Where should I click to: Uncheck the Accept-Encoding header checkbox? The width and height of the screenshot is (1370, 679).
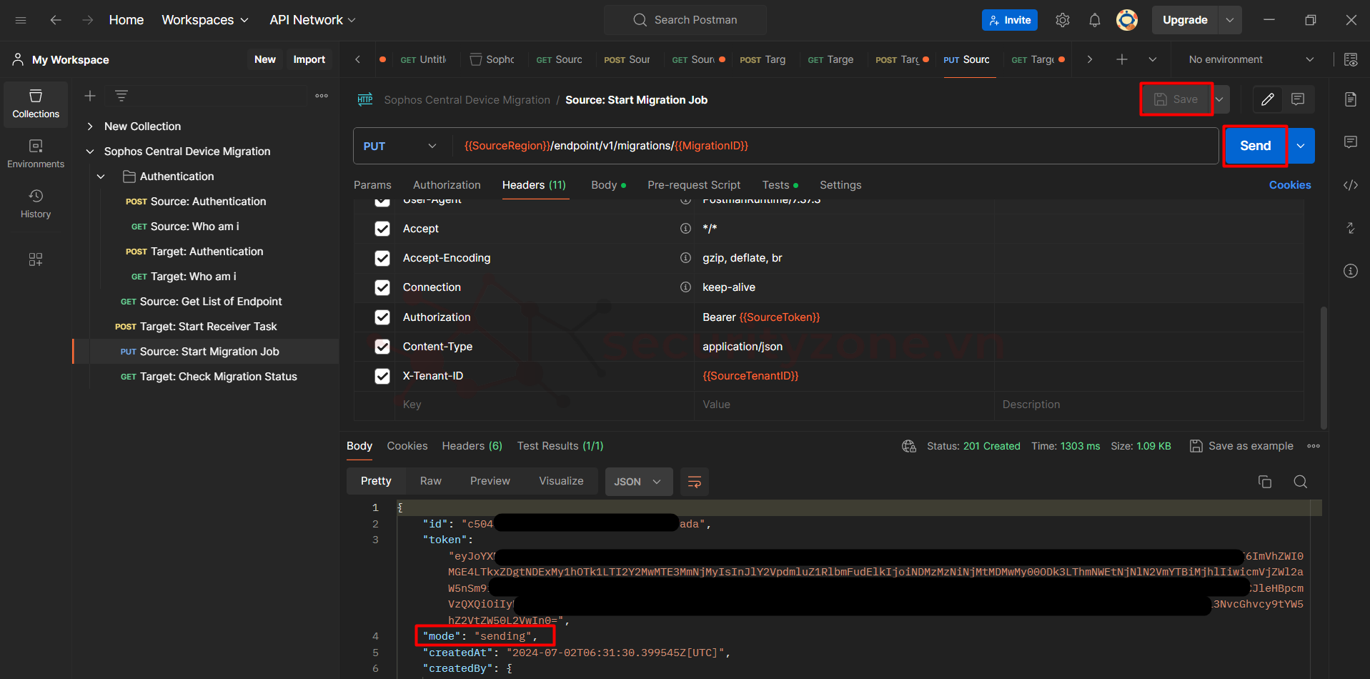[x=382, y=258]
